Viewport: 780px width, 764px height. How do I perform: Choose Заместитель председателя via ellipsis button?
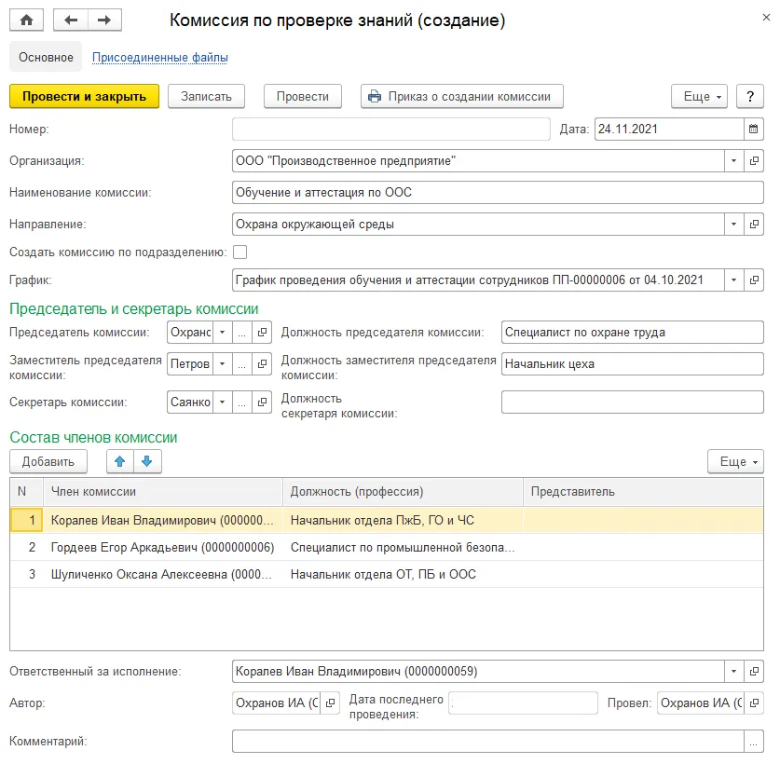(x=241, y=364)
